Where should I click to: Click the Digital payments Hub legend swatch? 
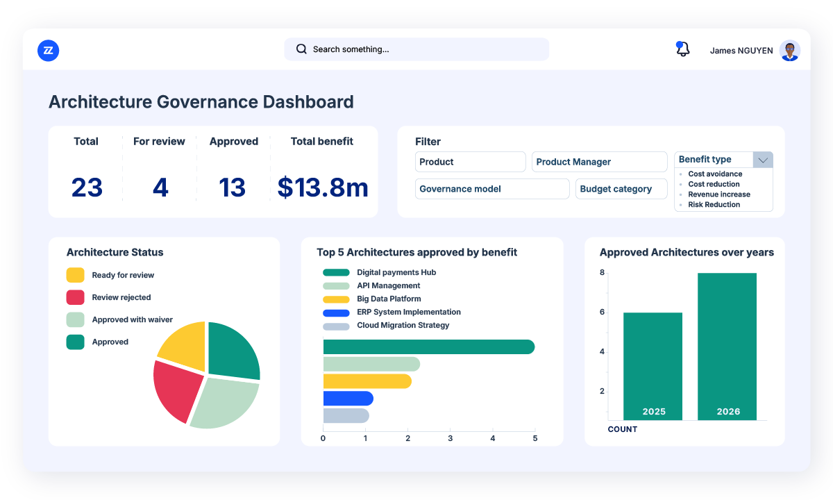tap(336, 273)
